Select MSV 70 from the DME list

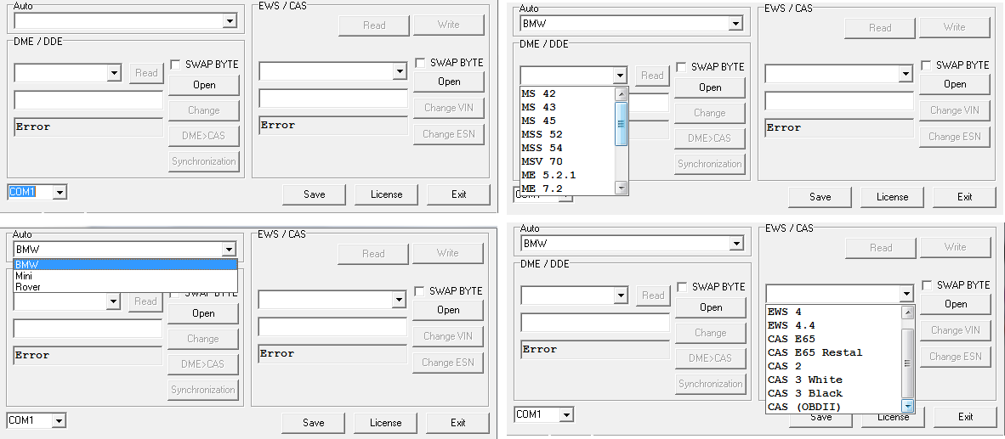click(x=542, y=161)
